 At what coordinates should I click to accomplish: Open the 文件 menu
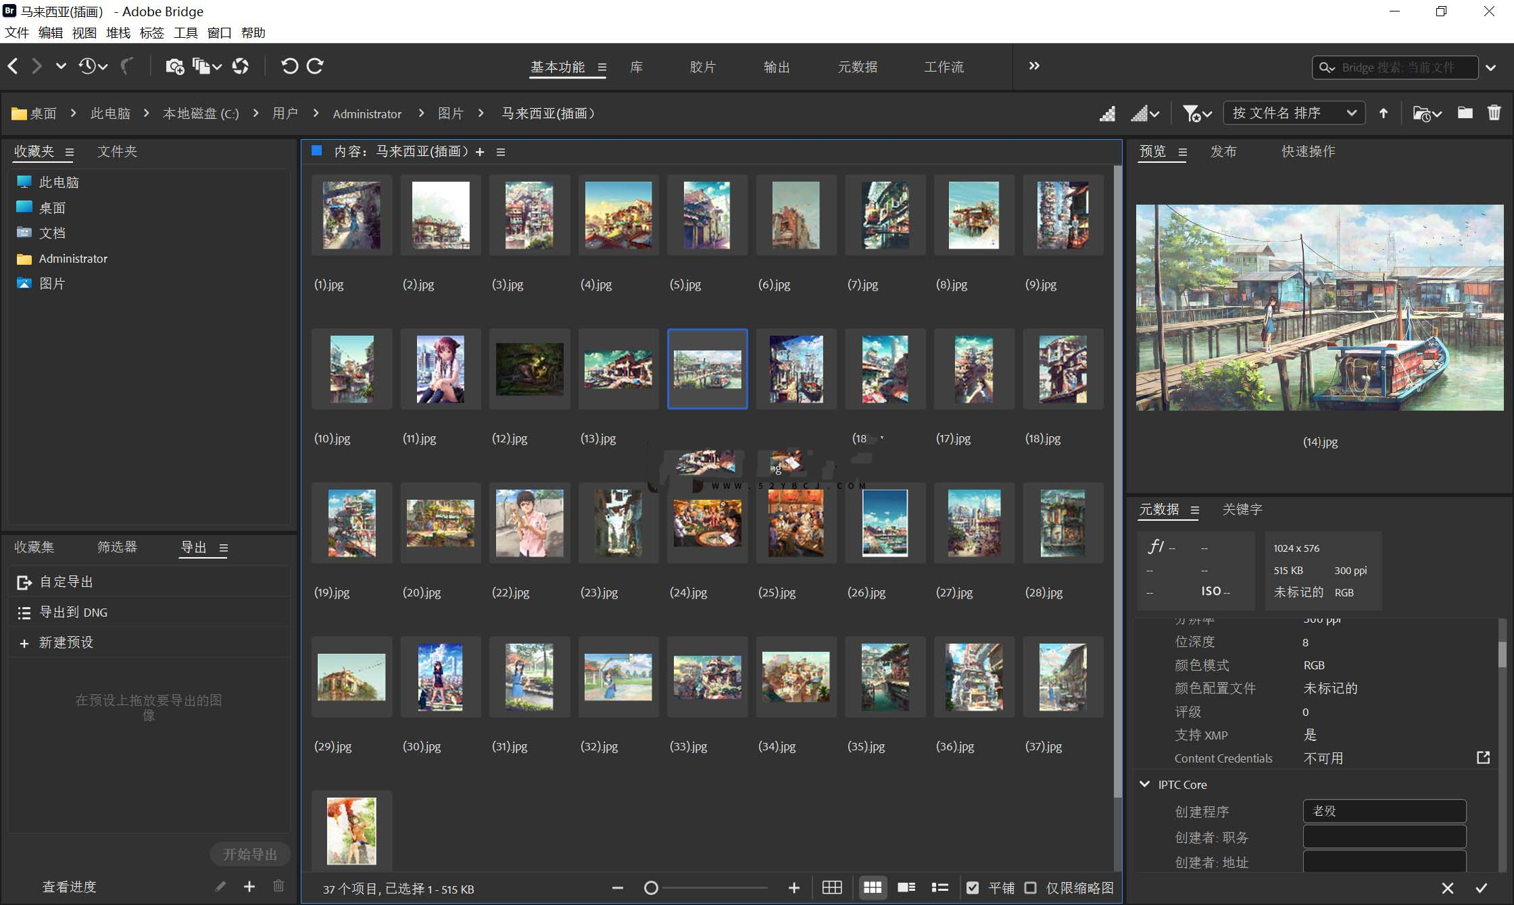click(x=17, y=32)
